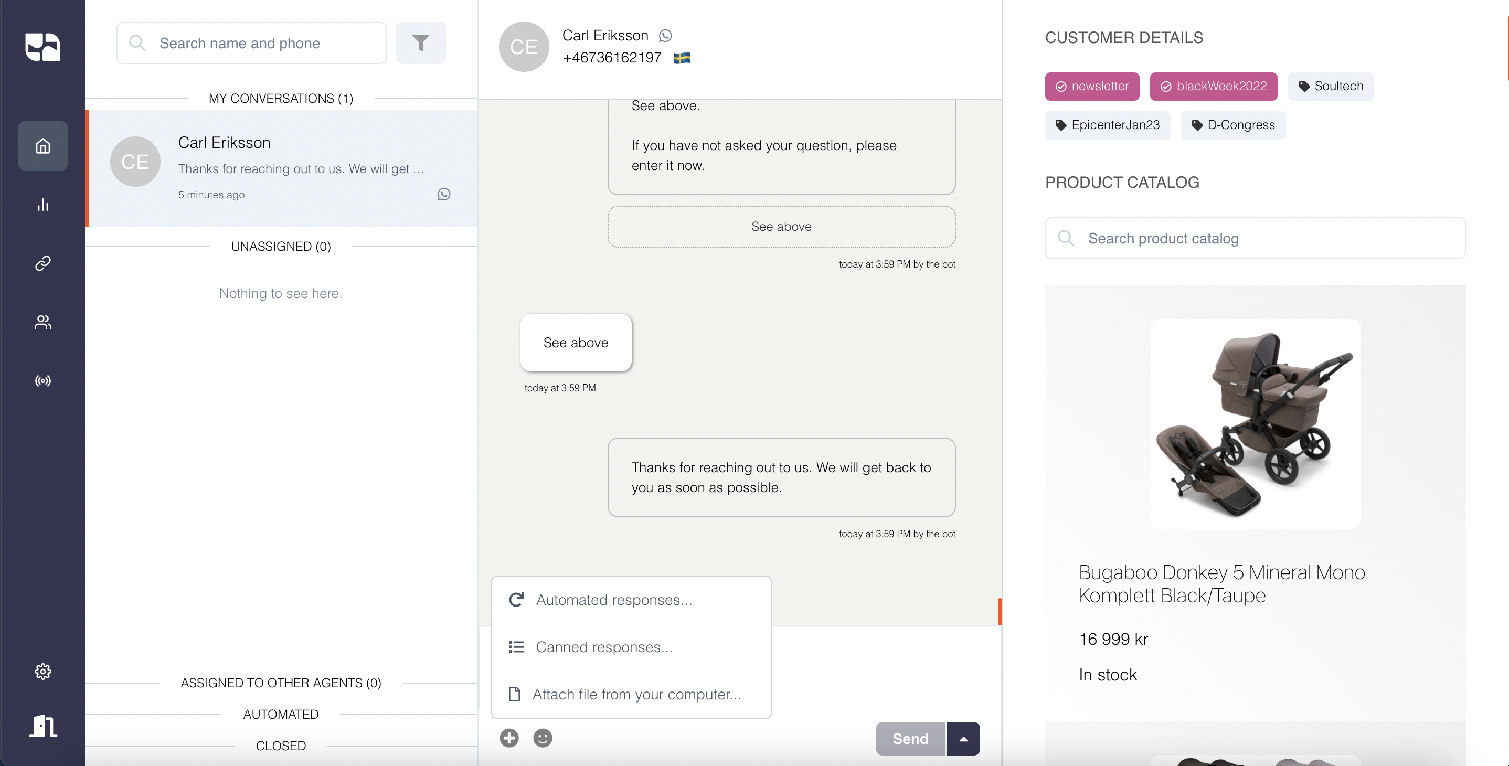Viewport: 1509px width, 766px height.
Task: Open the contacts people icon
Action: click(x=43, y=322)
